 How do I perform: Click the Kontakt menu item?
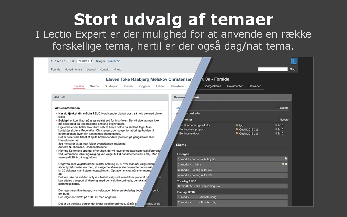[105, 69]
